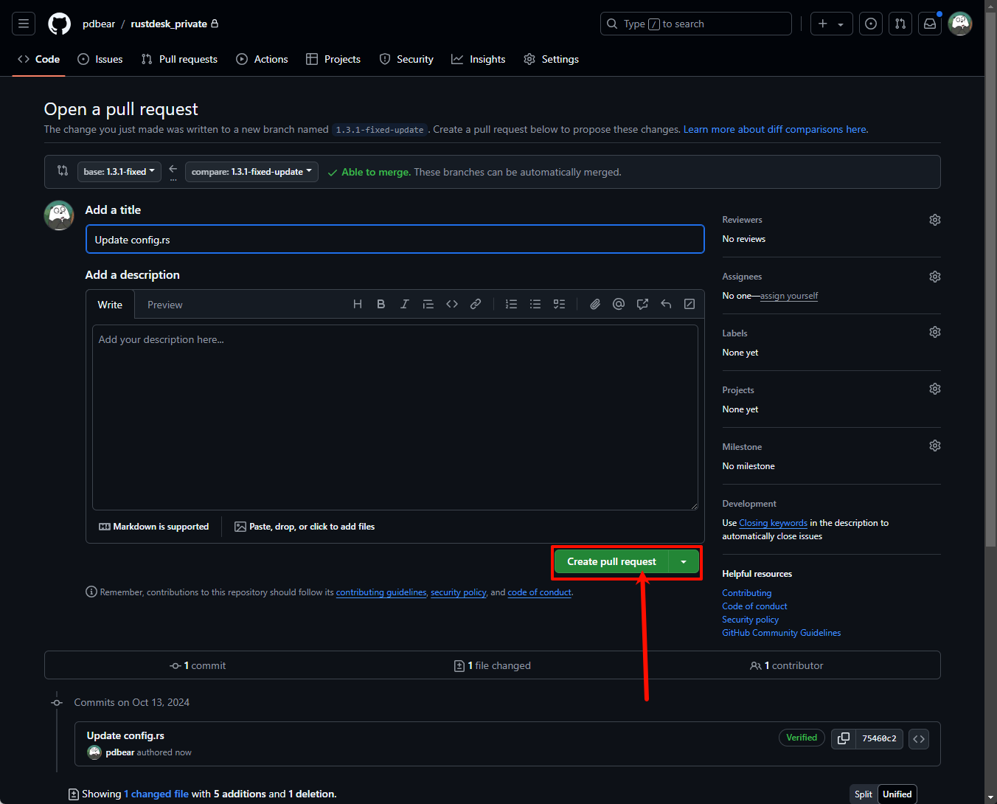The width and height of the screenshot is (997, 804).
Task: Open the Issues tab
Action: [x=100, y=59]
